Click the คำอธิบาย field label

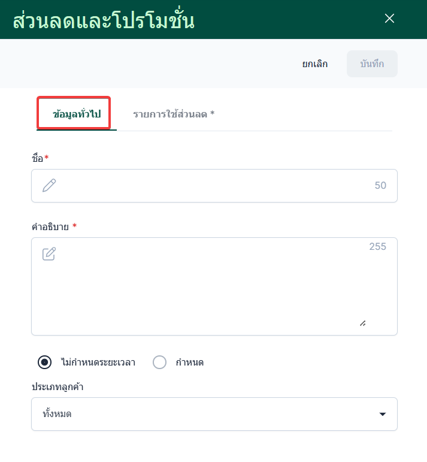pos(50,227)
